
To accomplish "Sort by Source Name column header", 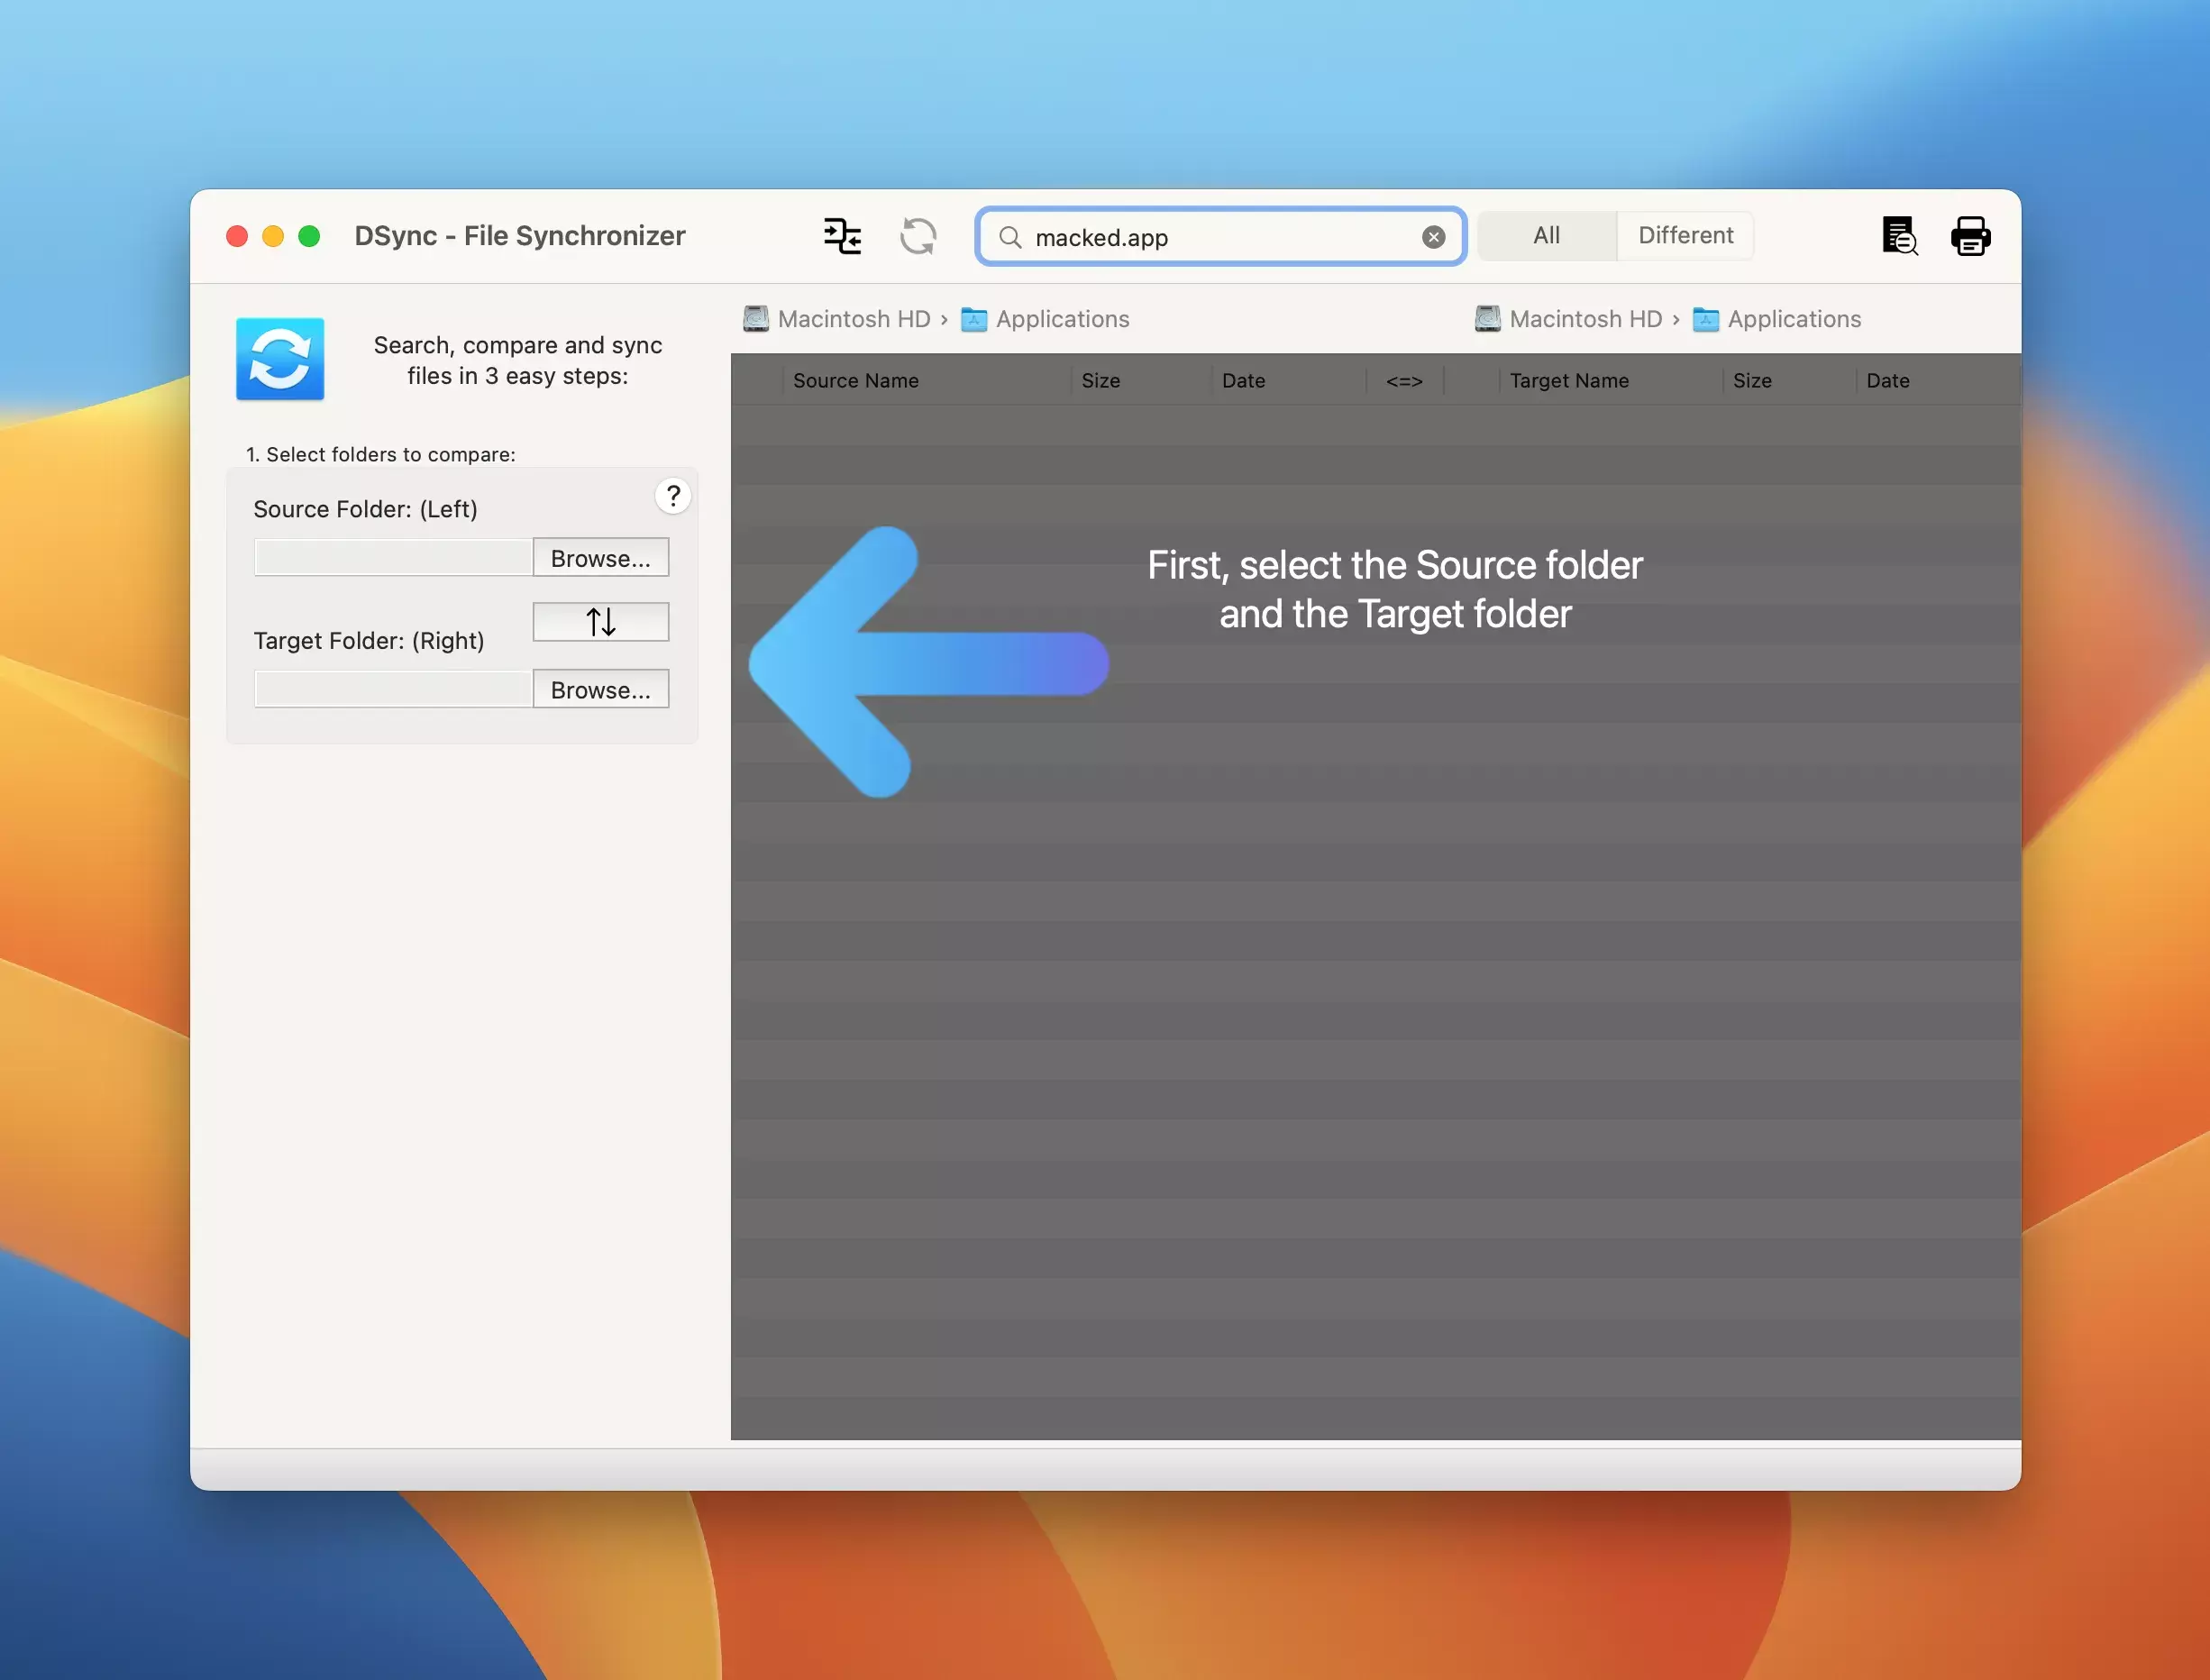I will [x=855, y=381].
